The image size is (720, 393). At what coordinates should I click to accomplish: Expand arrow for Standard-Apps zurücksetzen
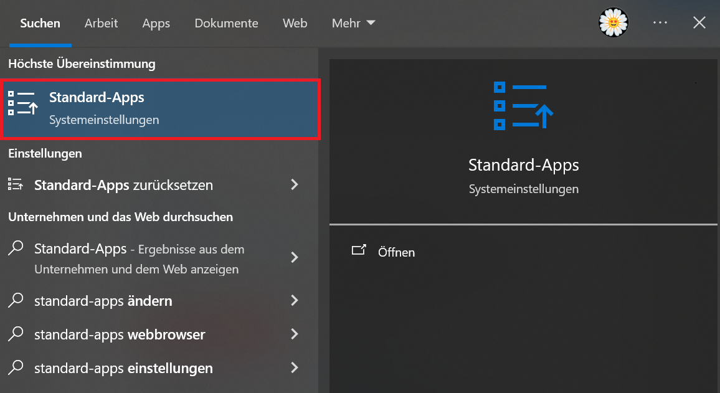pyautogui.click(x=295, y=185)
